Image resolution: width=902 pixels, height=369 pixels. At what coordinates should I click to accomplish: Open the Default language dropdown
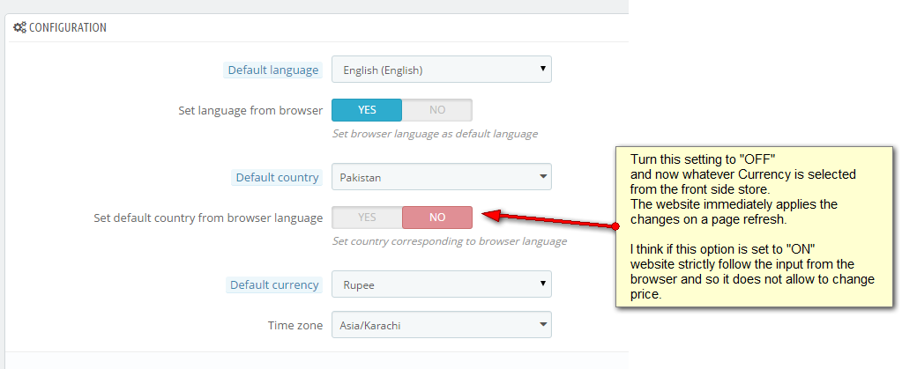(x=442, y=70)
